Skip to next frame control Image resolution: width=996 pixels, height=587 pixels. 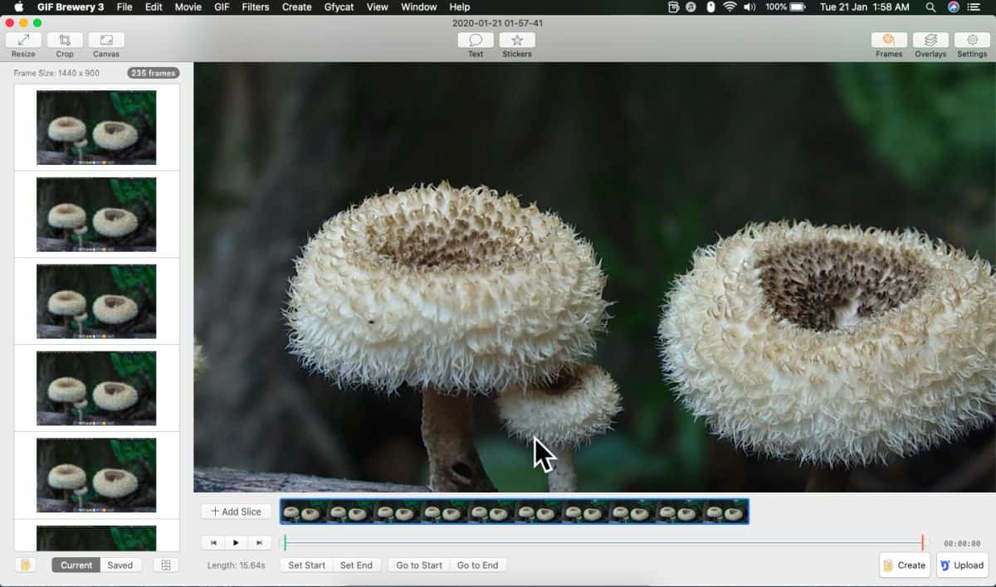pyautogui.click(x=260, y=543)
